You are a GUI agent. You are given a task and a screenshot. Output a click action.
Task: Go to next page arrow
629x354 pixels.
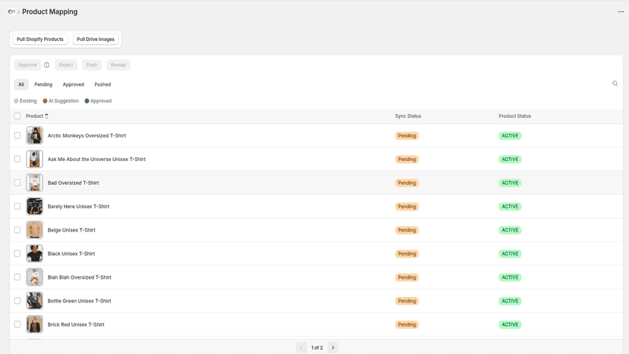click(333, 348)
